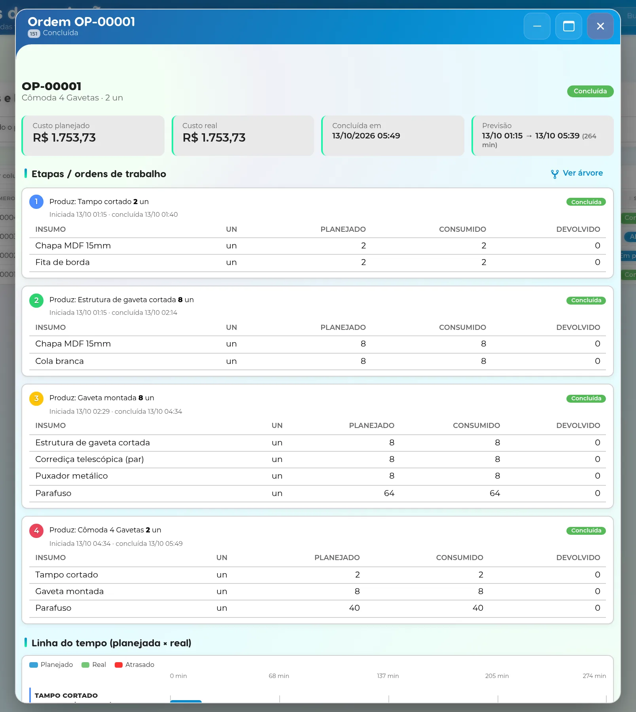Viewport: 636px width, 712px height.
Task: Select the Previsão card
Action: point(543,136)
